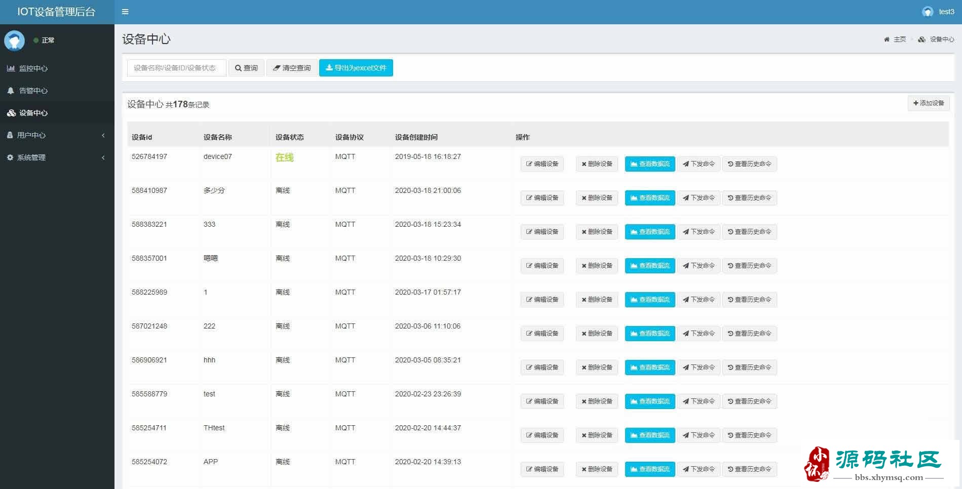Edit device device07
Viewport: 962px width, 489px height.
pyautogui.click(x=542, y=164)
